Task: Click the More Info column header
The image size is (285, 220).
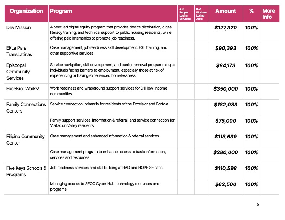Action: point(269,14)
